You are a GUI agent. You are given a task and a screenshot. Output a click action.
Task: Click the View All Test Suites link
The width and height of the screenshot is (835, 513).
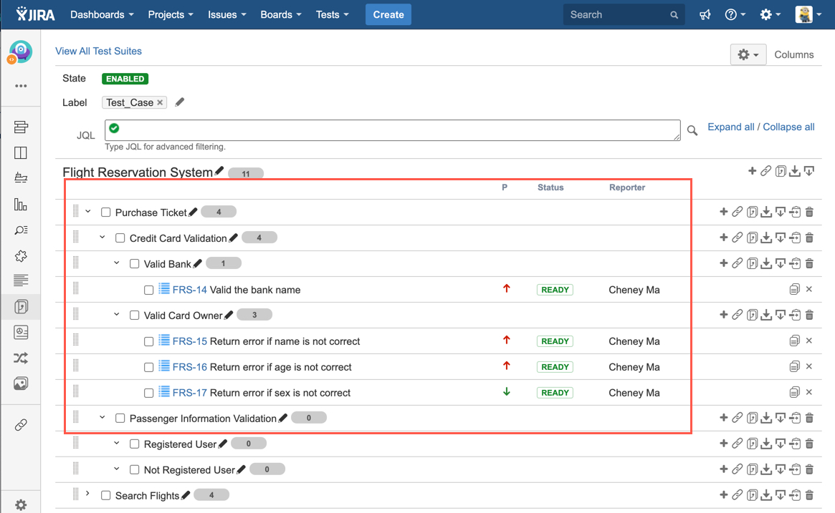(x=98, y=51)
